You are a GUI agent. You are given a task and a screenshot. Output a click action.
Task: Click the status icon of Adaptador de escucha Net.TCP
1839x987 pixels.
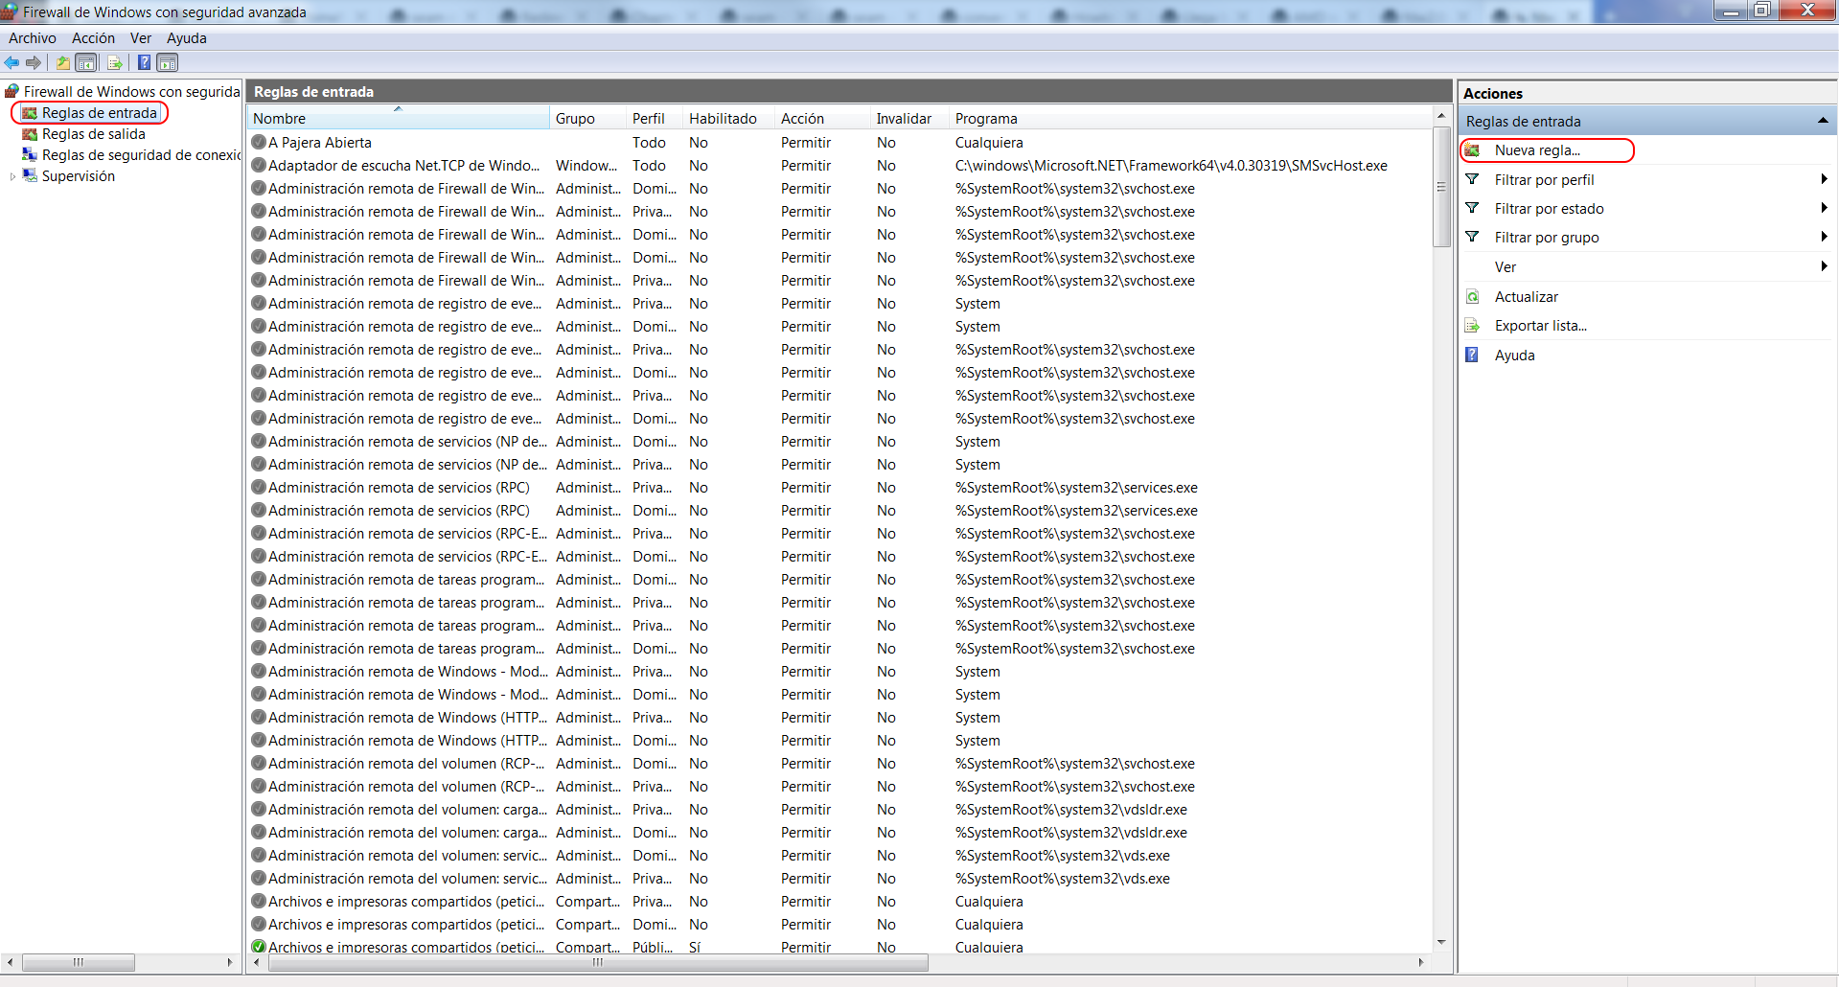(259, 165)
